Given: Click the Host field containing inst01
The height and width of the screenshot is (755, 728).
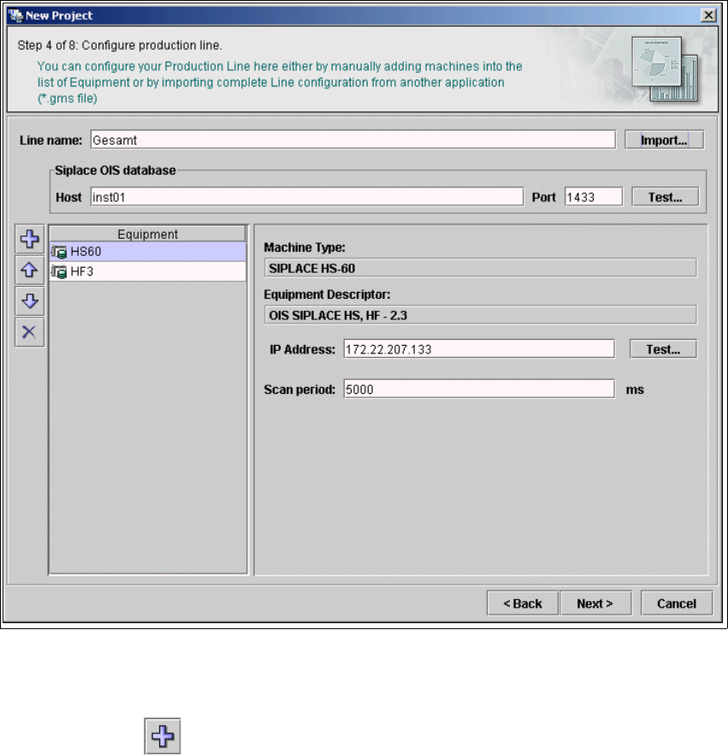Looking at the screenshot, I should point(307,197).
